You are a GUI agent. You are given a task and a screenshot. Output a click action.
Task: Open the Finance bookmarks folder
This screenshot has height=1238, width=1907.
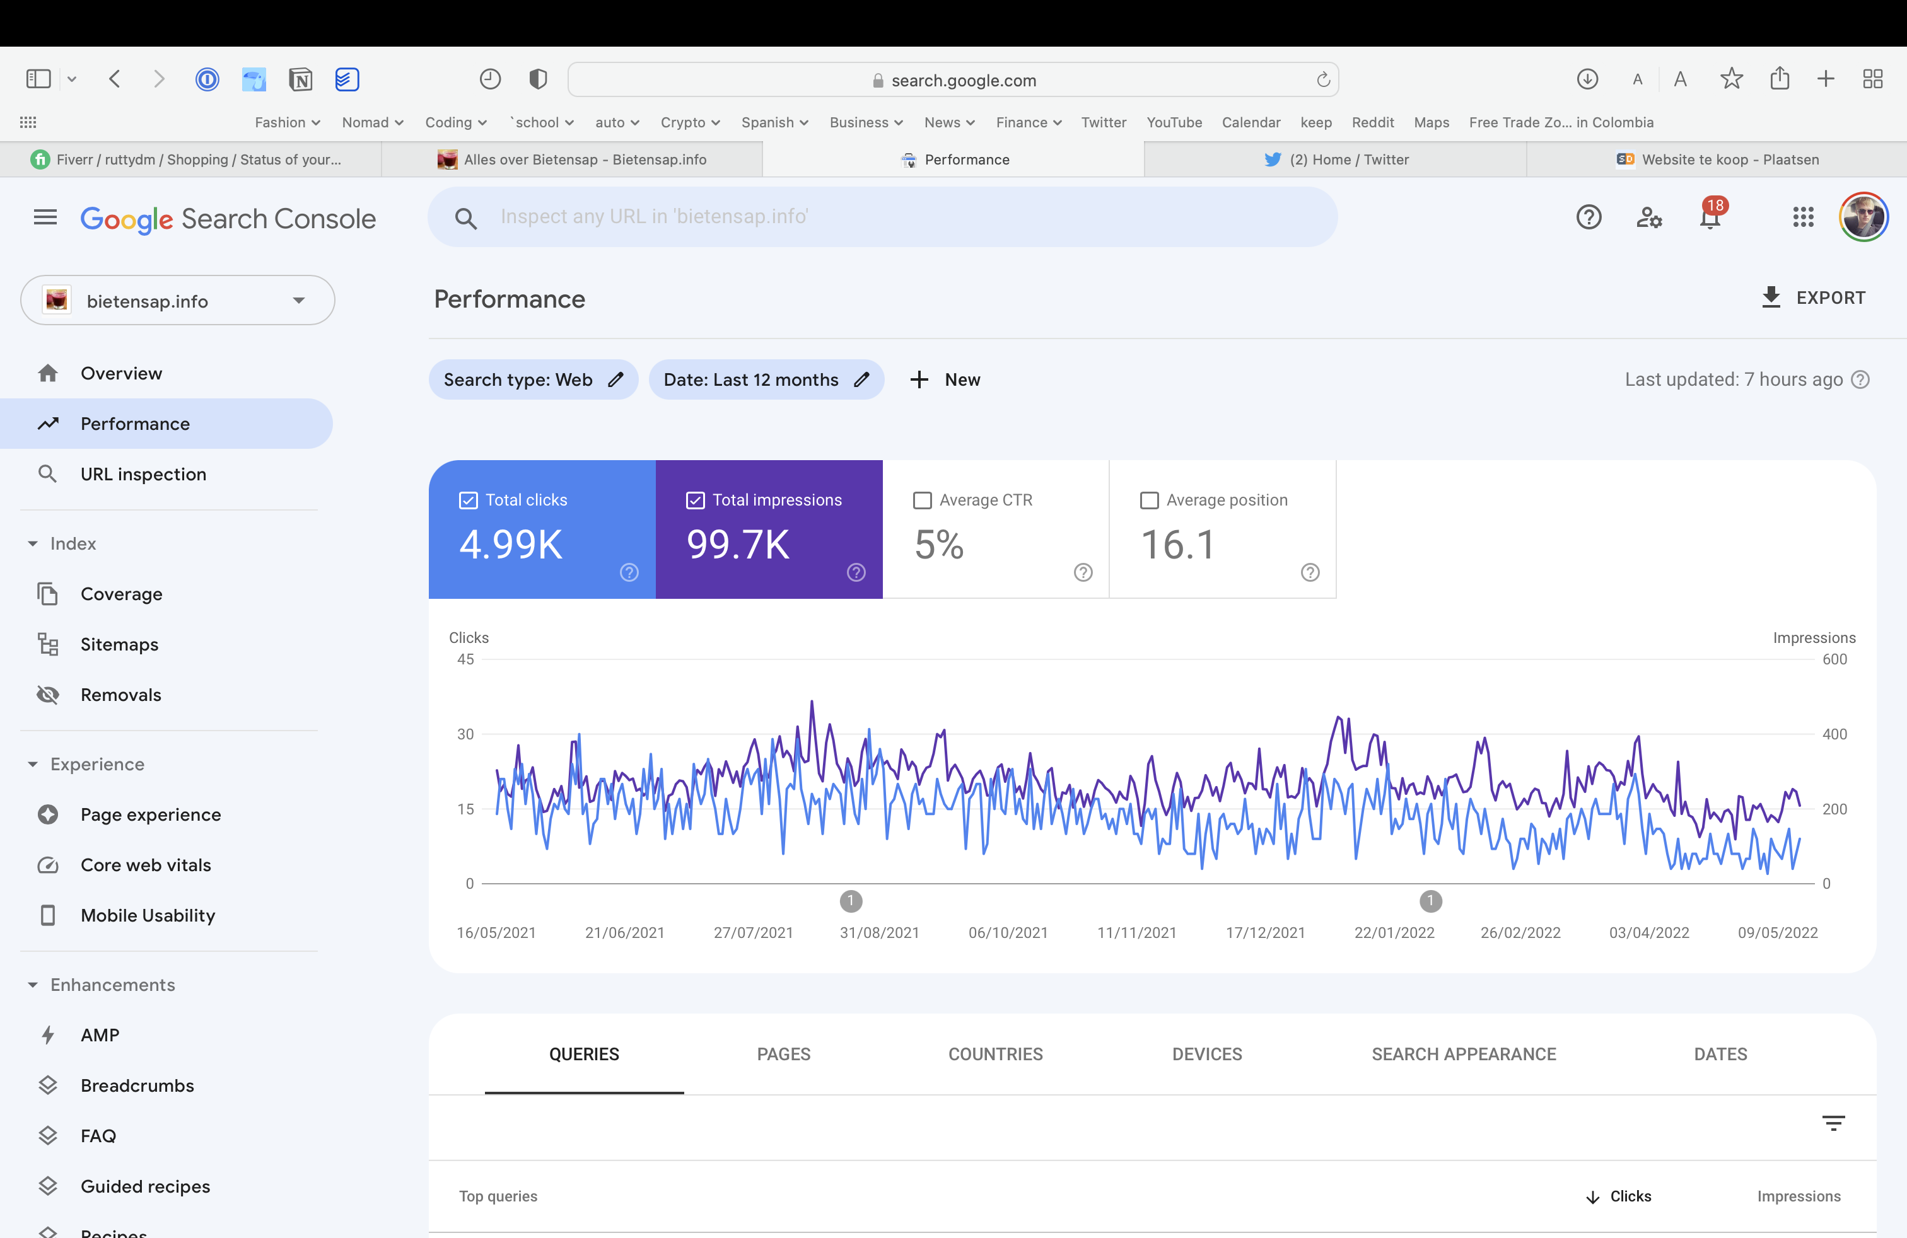1029,122
